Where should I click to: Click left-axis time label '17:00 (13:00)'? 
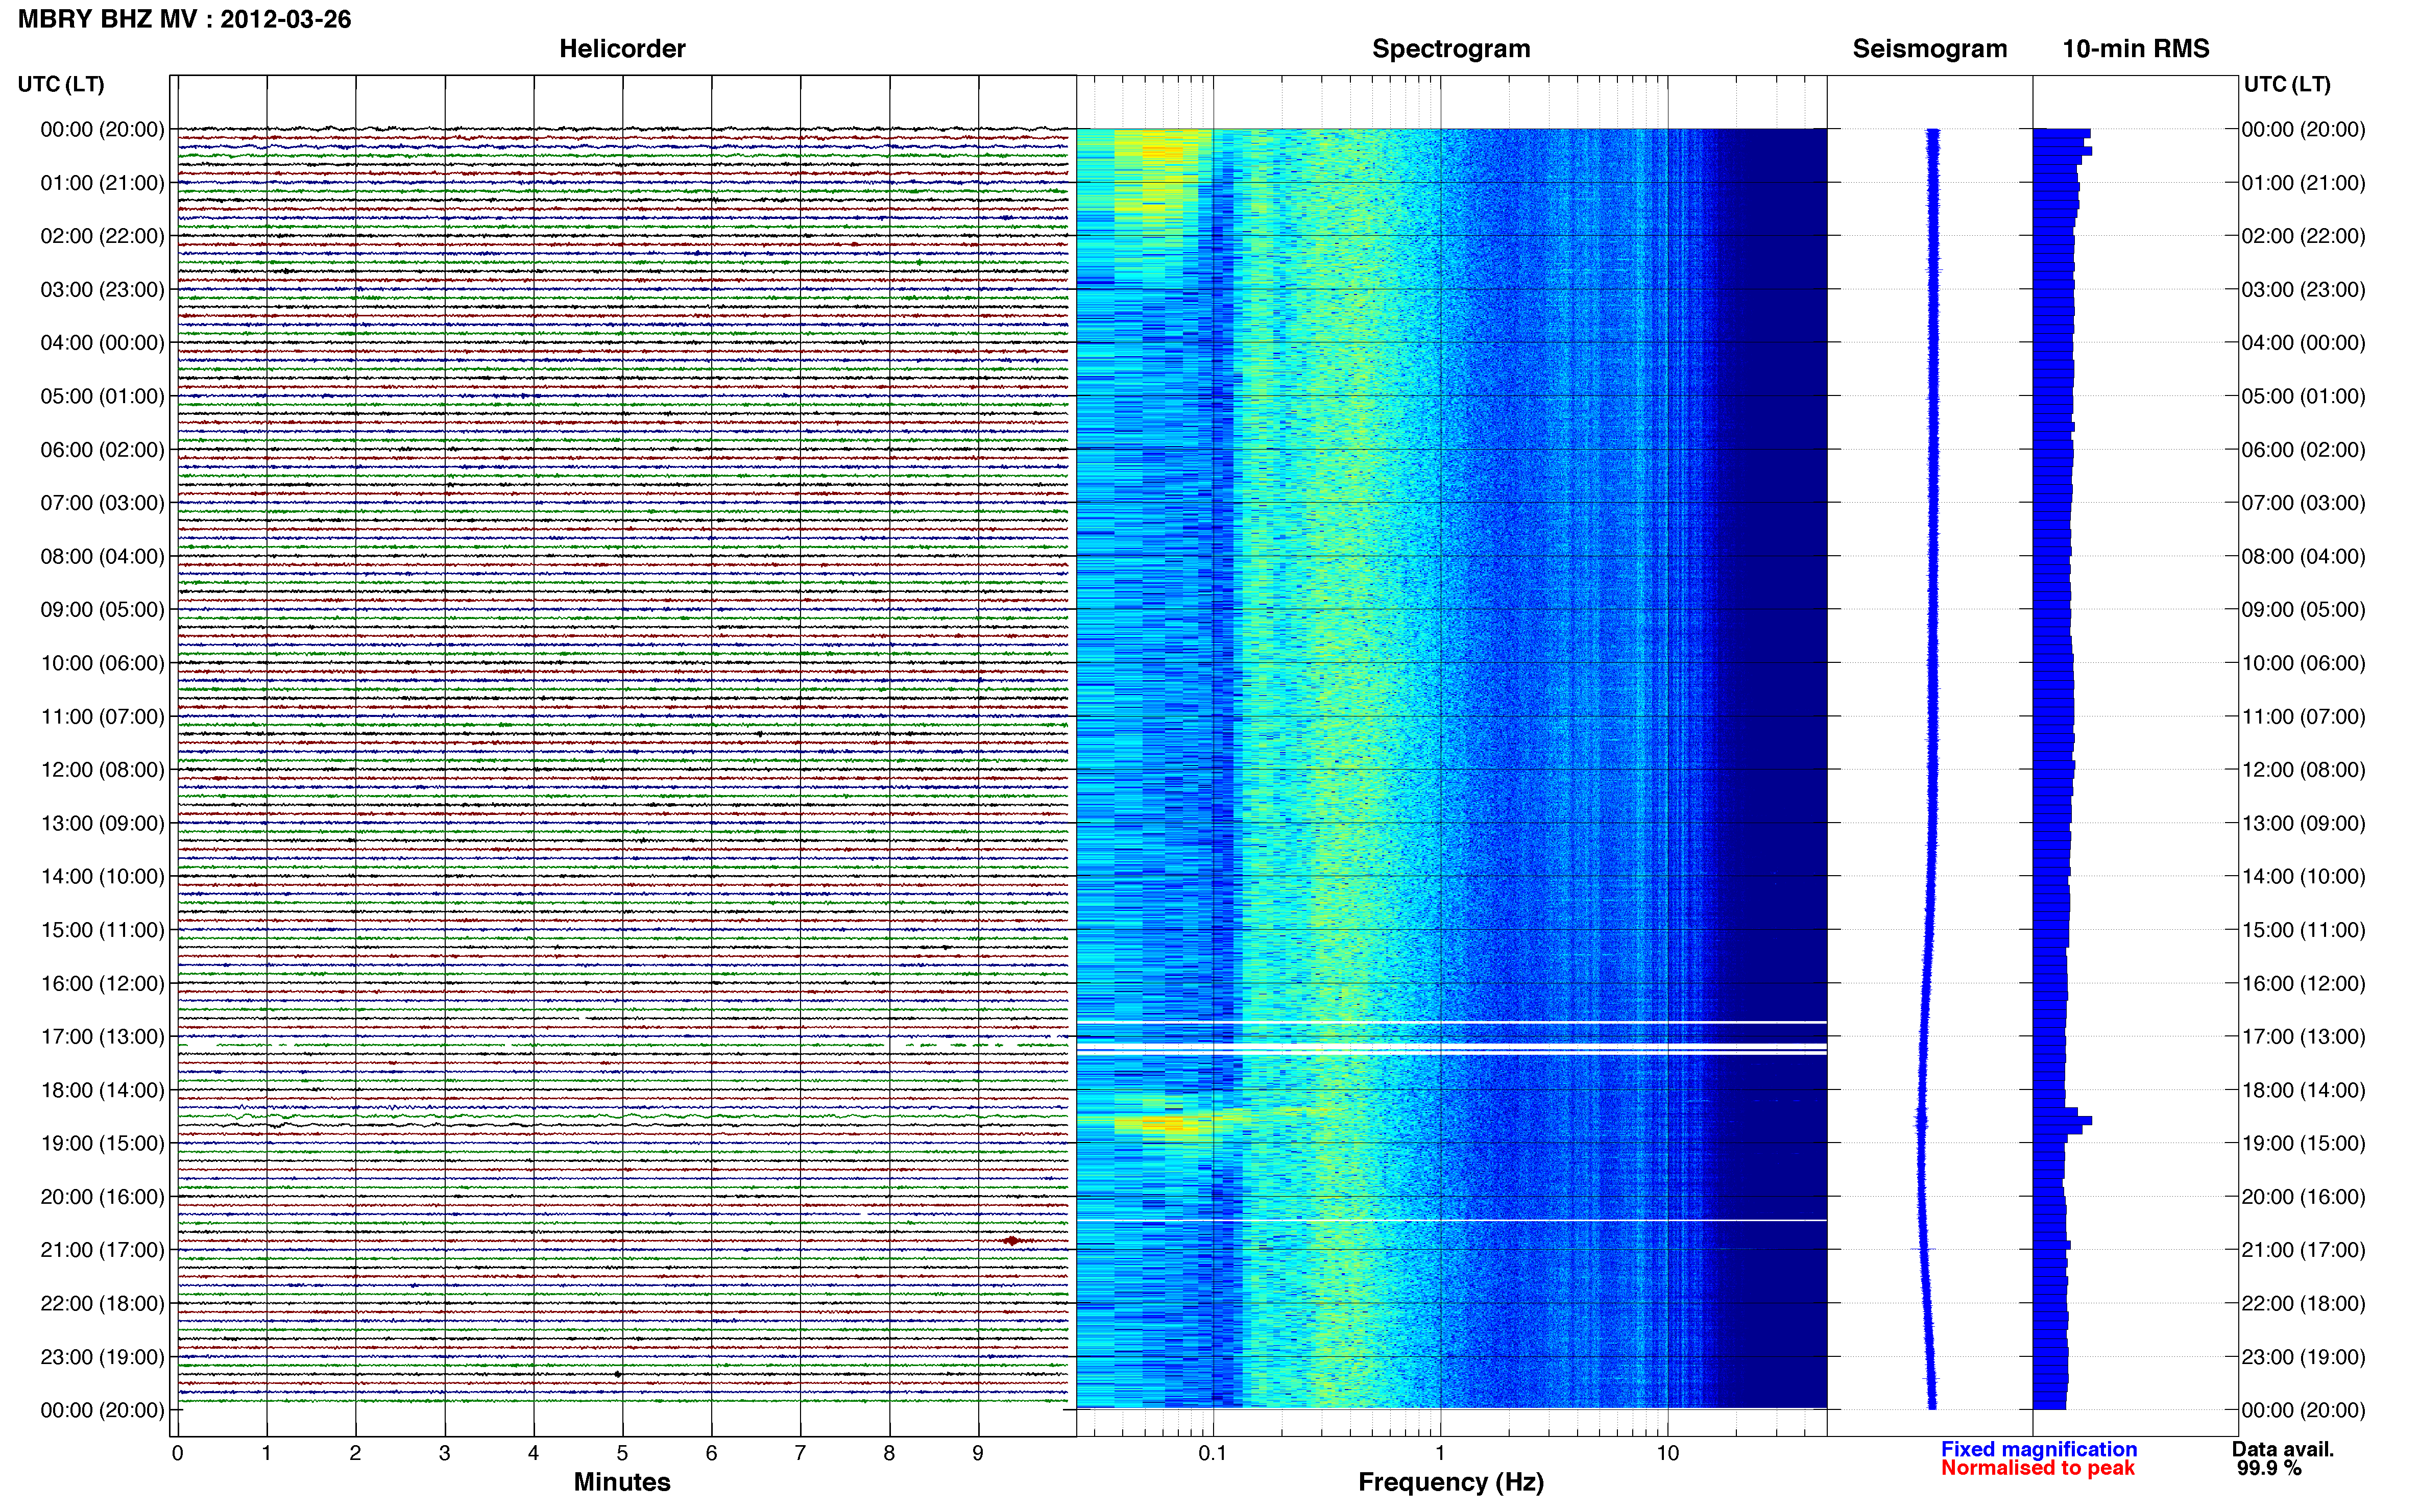[x=102, y=1037]
